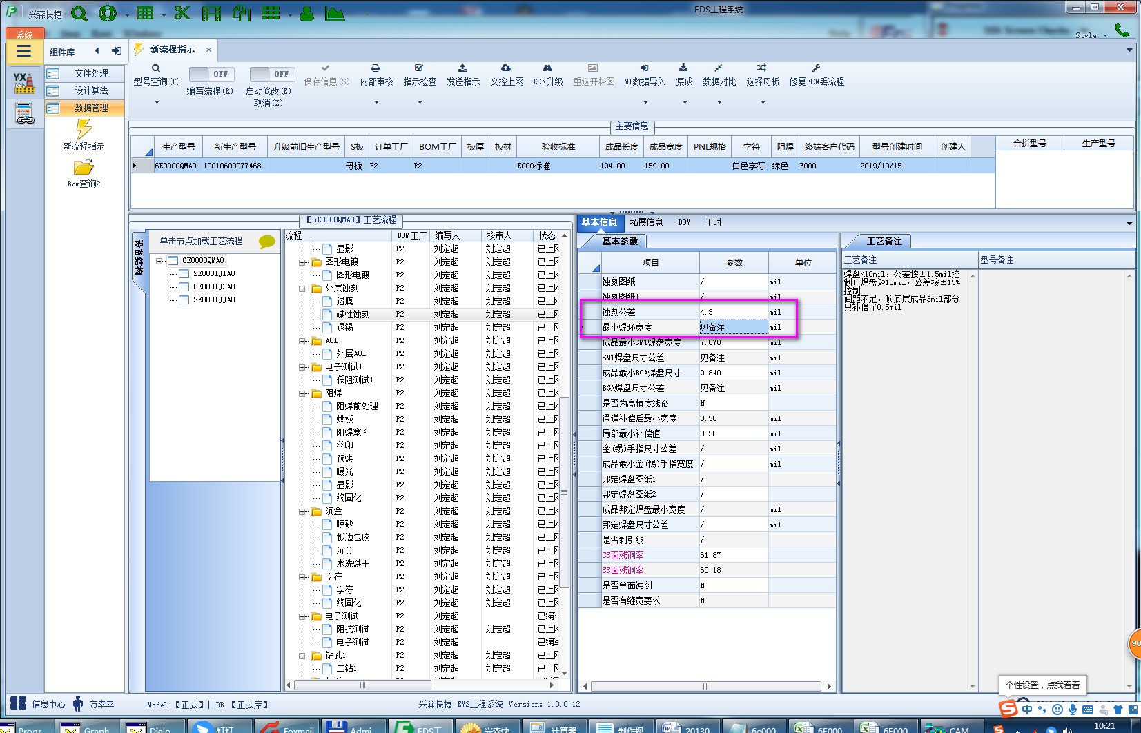The width and height of the screenshot is (1141, 733).
Task: Open Bom查询2 folder component
Action: tap(84, 173)
